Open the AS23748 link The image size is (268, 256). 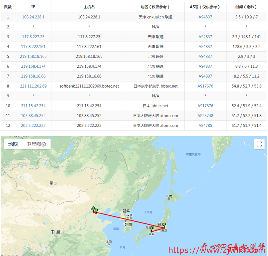(x=205, y=116)
